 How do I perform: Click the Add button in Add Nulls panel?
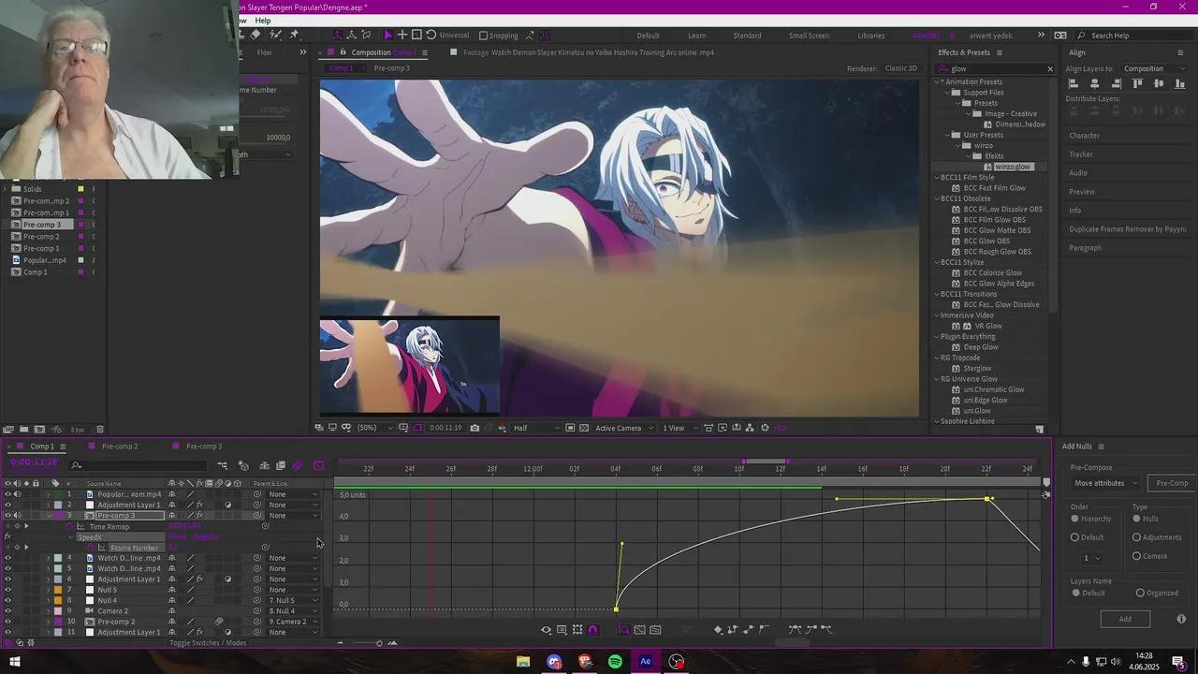1125,619
